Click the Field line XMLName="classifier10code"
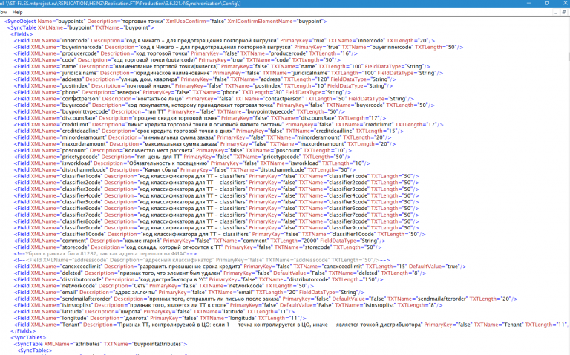The image size is (570, 355). pos(220,234)
